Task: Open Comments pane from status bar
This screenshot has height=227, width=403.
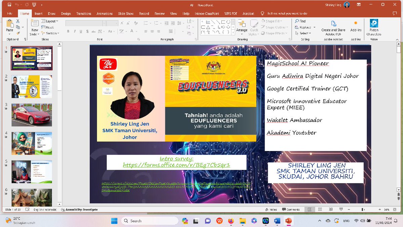Action: click(291, 210)
